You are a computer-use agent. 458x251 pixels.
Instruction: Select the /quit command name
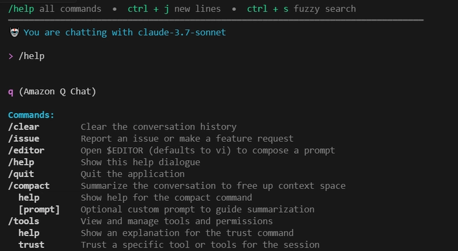coord(21,174)
